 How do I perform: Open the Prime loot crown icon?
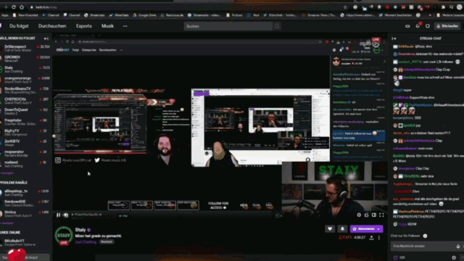(407, 26)
